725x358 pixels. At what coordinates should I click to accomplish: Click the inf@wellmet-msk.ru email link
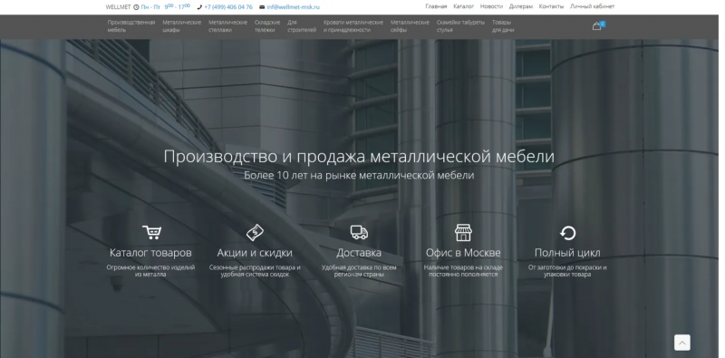click(x=293, y=7)
